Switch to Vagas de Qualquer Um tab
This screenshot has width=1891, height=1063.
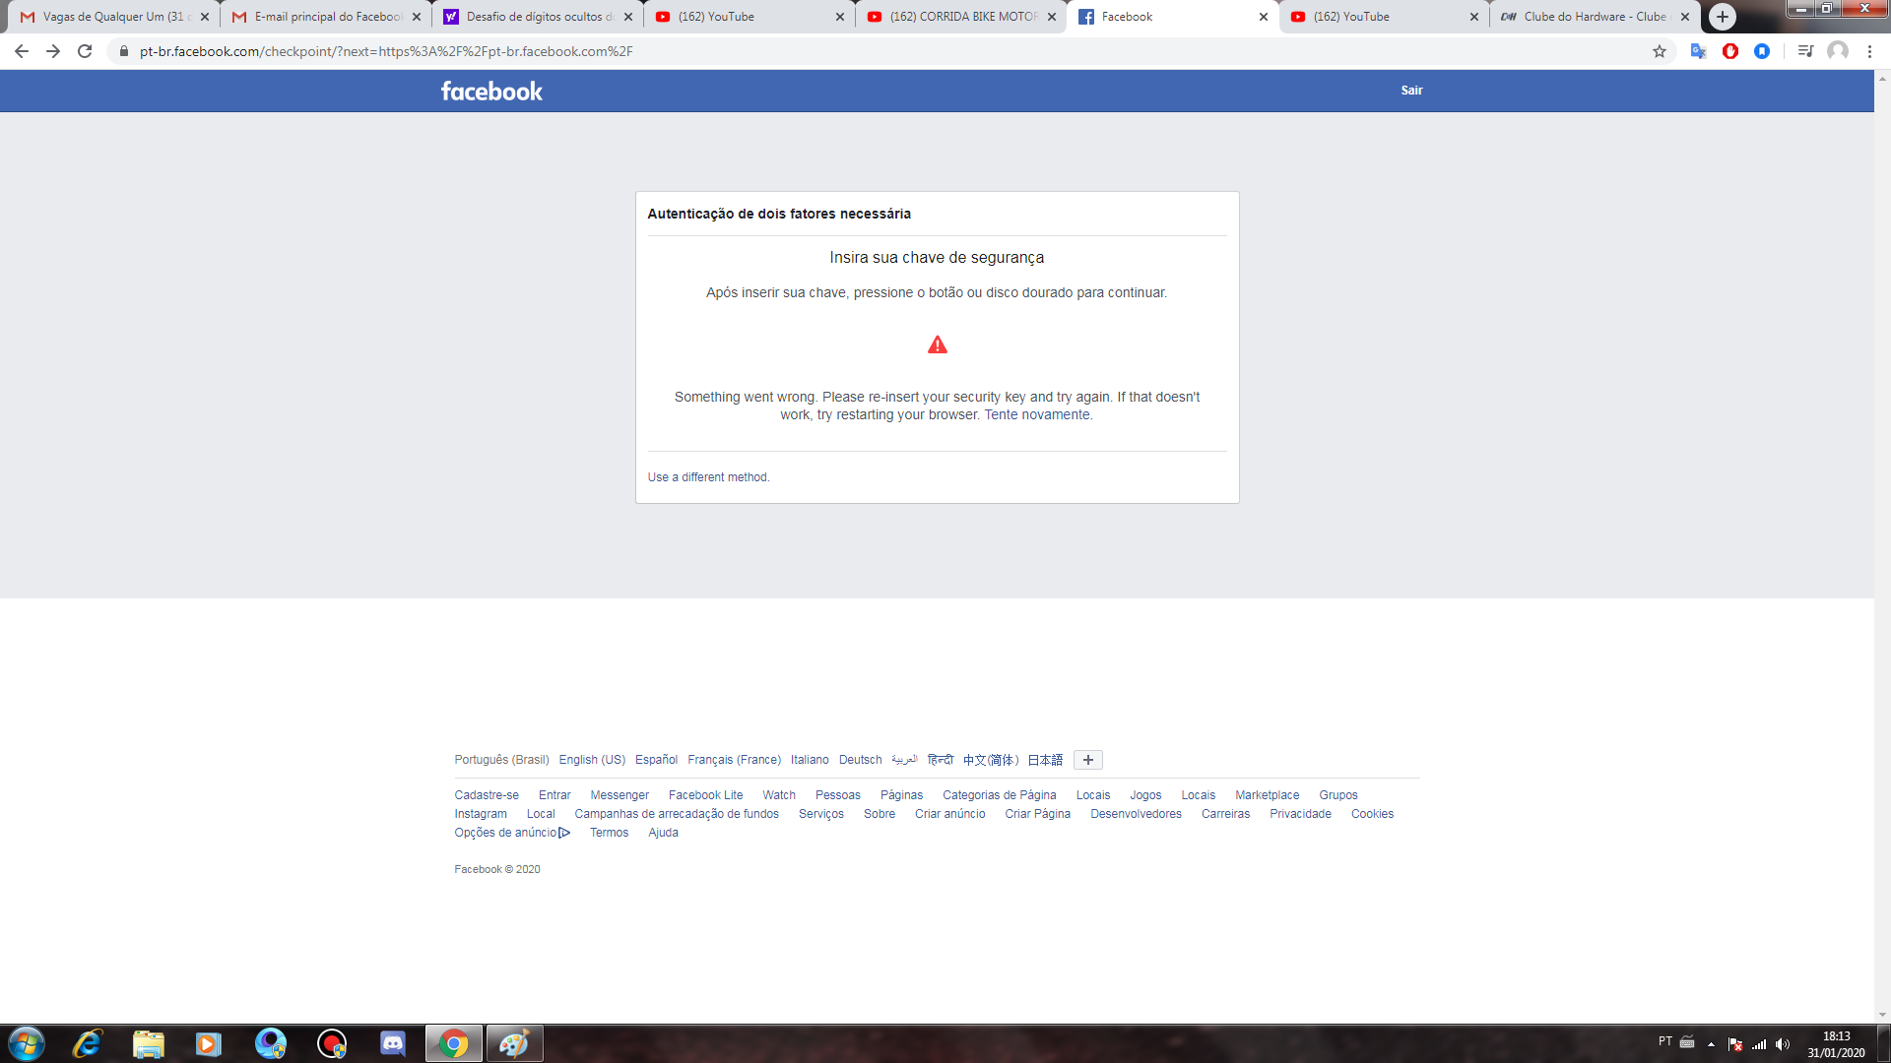[114, 17]
